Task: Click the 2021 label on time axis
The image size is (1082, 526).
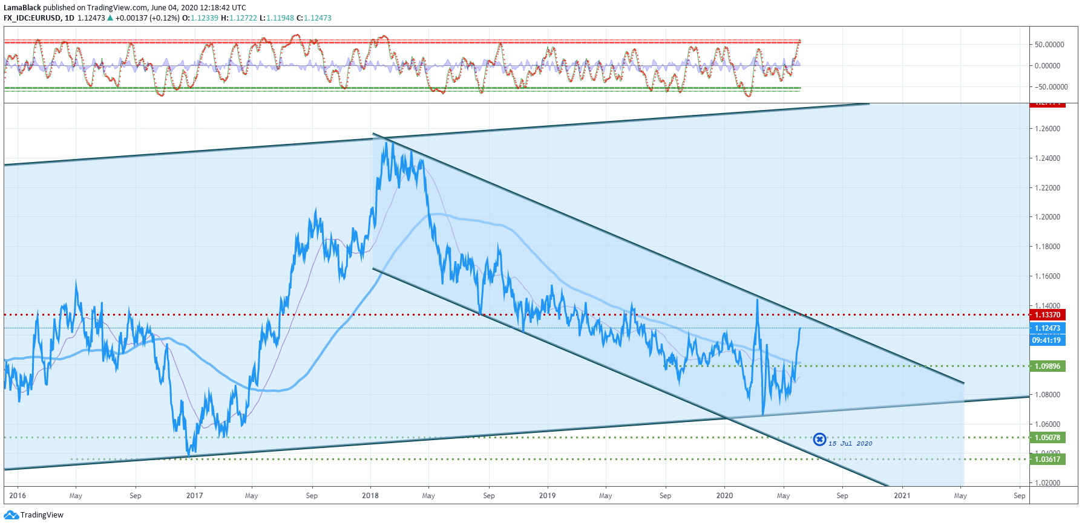Action: pos(902,496)
